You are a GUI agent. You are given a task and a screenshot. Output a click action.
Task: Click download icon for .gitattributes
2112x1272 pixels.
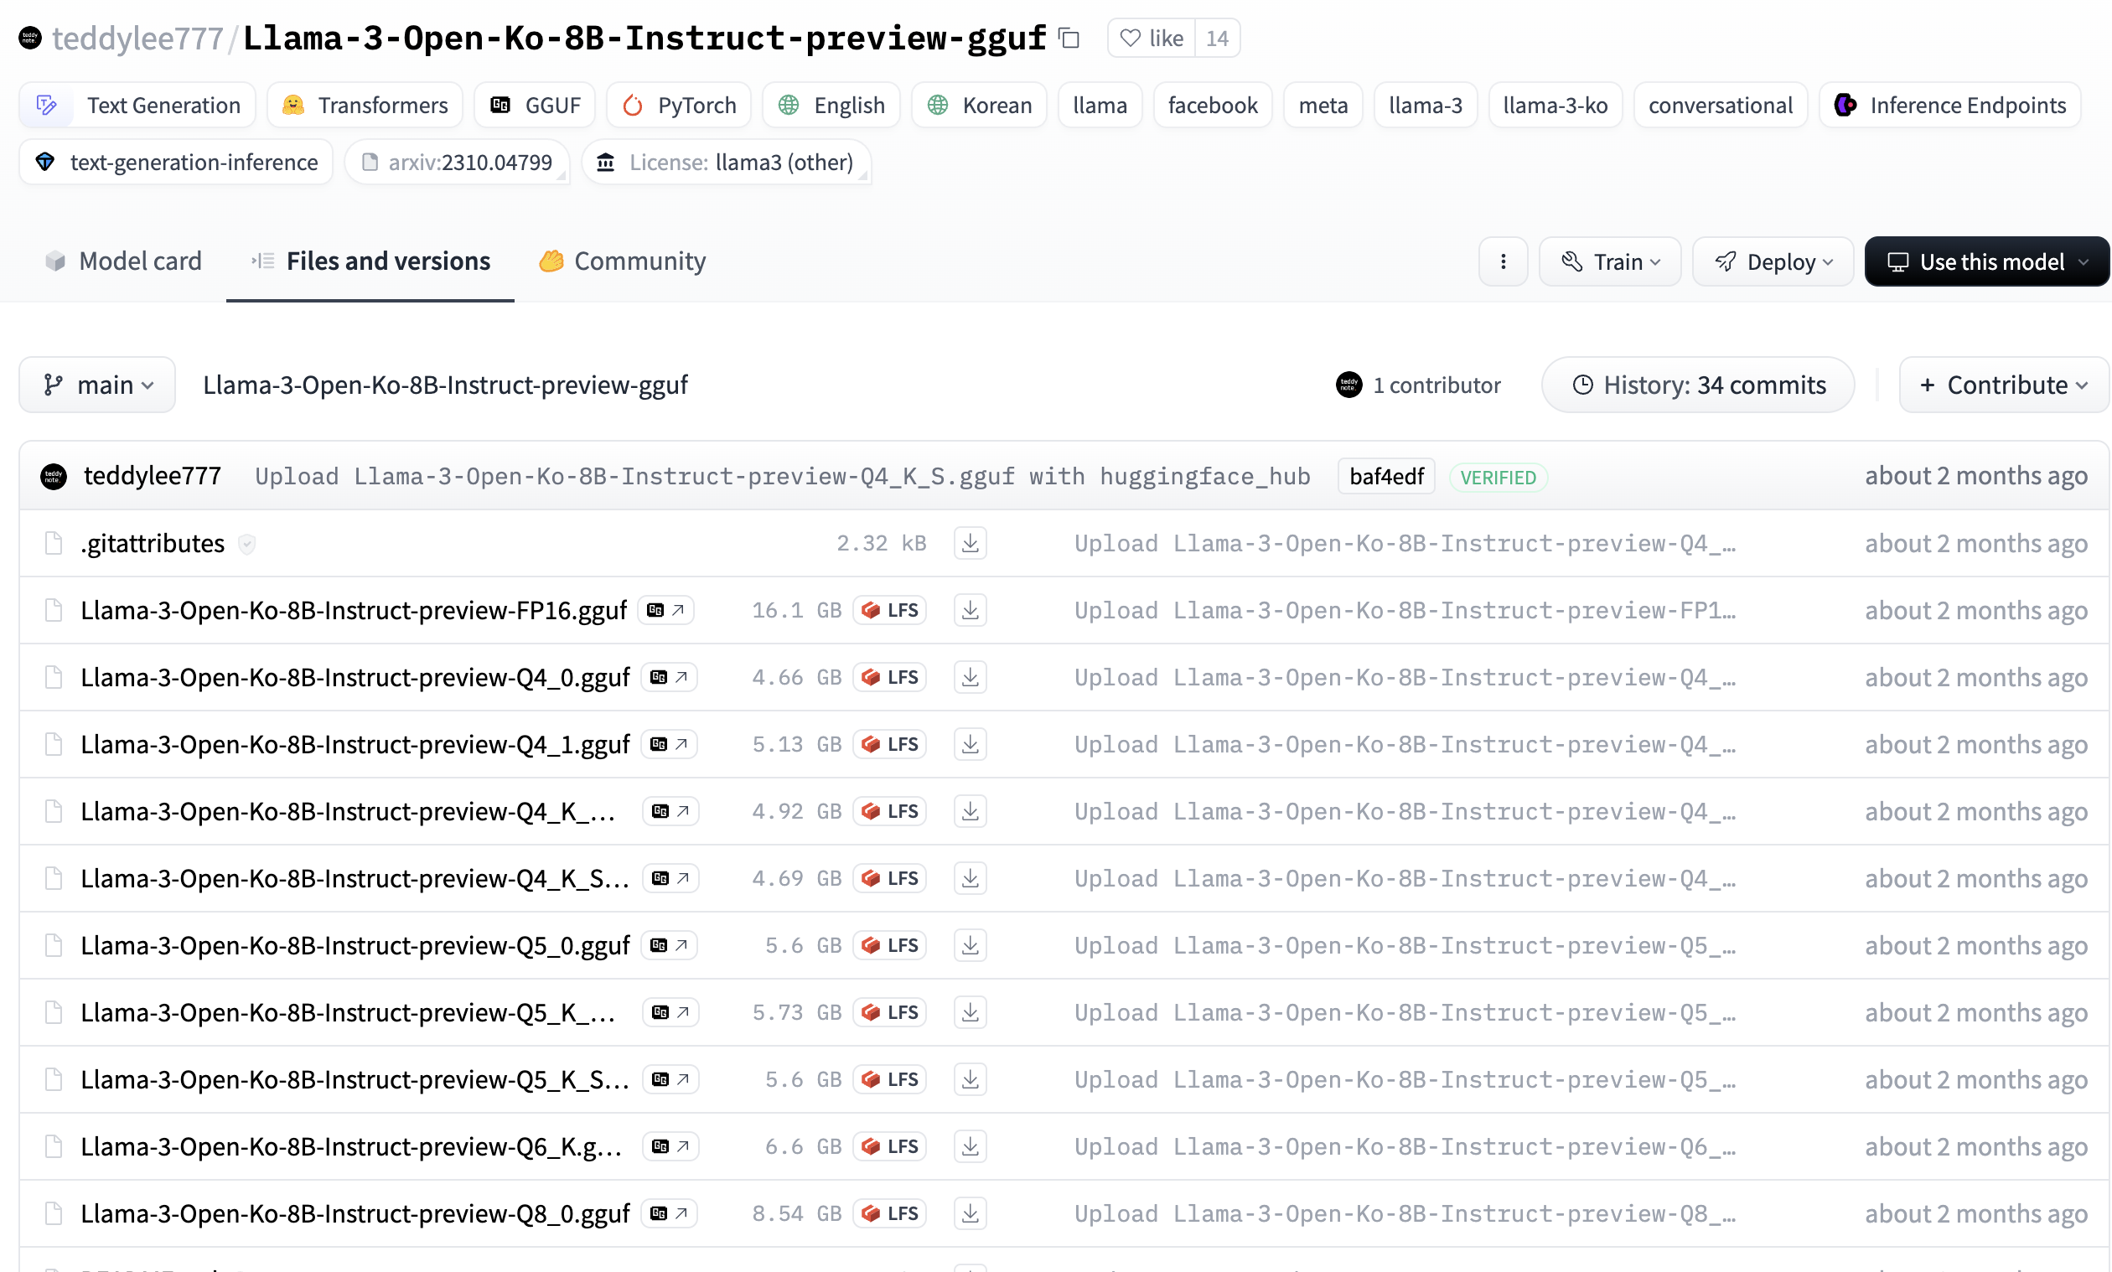tap(970, 544)
